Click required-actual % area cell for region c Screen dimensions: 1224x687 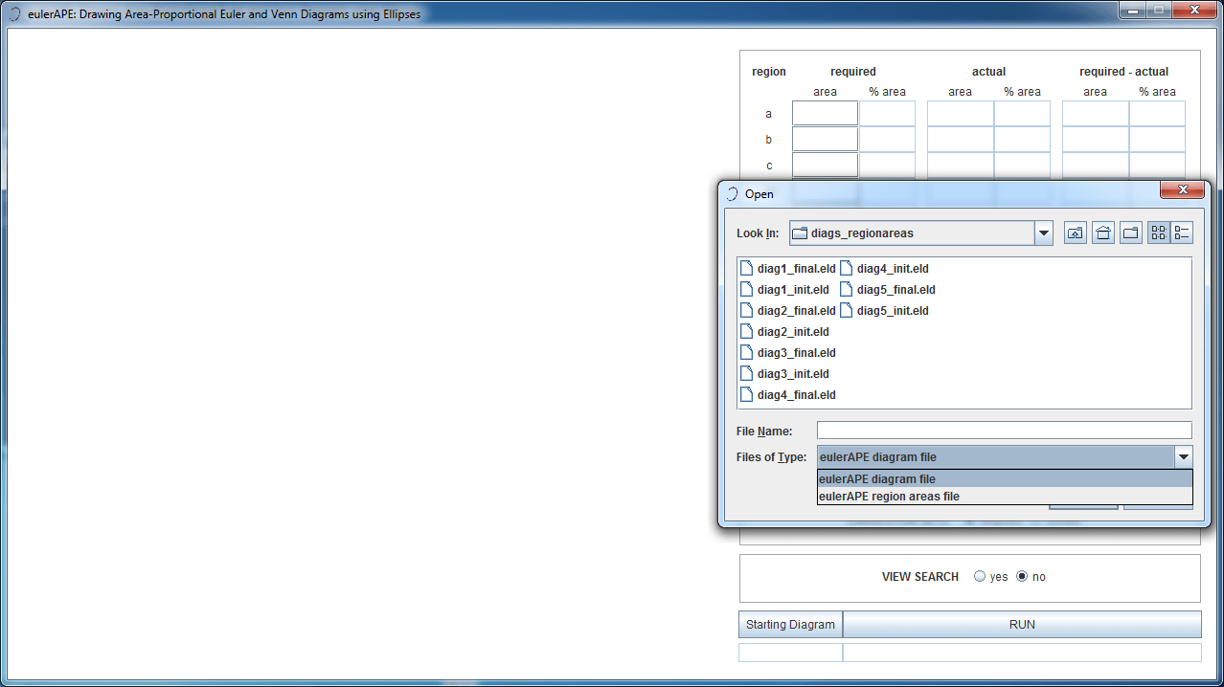(1157, 166)
